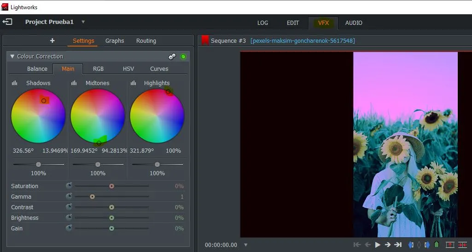Toggle the Colour Correction green enable light

pos(183,57)
